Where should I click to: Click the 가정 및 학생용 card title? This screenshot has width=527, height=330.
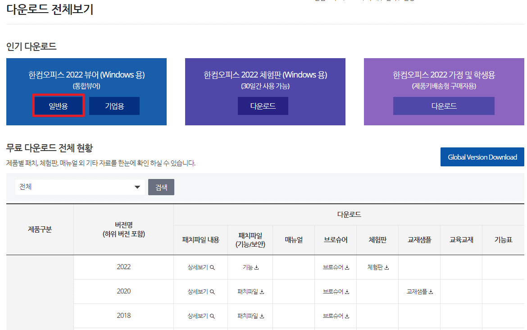[444, 75]
